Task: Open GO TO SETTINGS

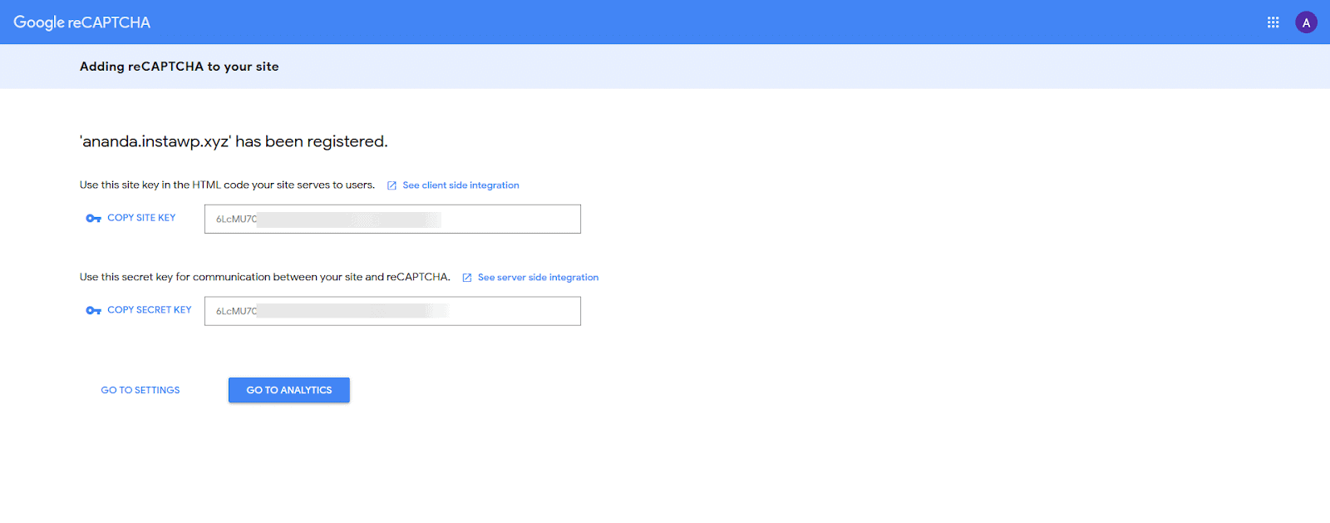Action: [x=140, y=390]
